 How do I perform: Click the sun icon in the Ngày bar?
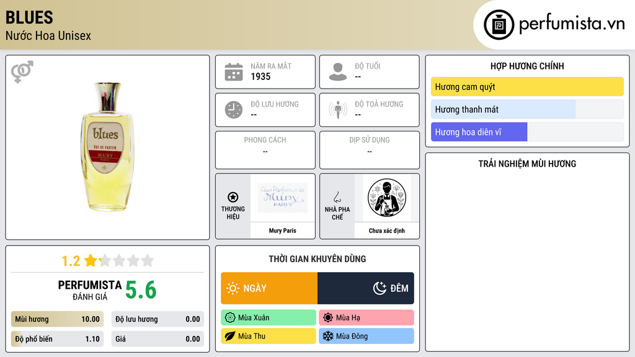(233, 288)
